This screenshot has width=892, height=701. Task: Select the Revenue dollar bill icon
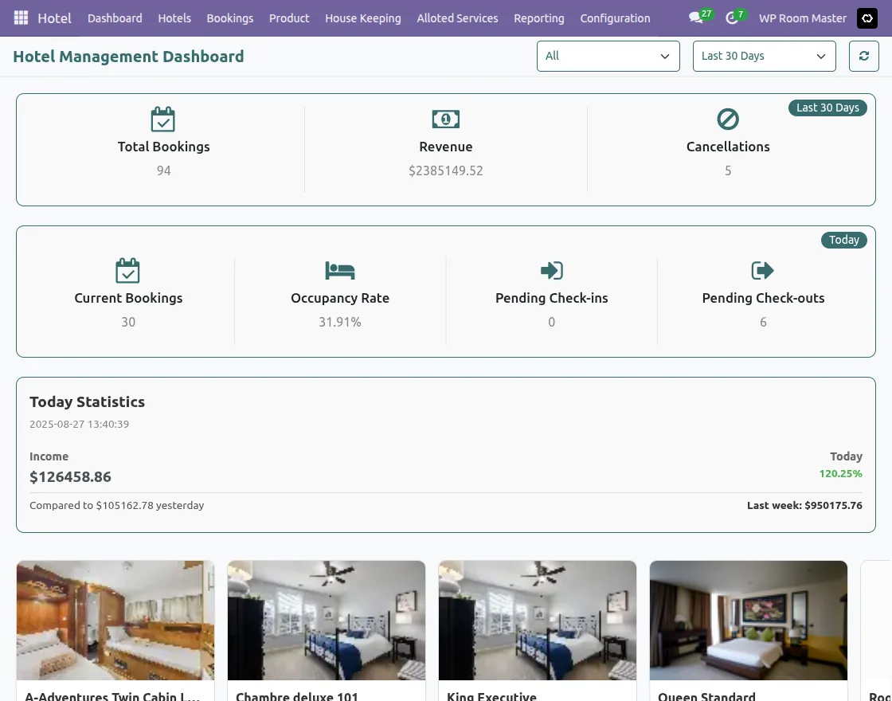pyautogui.click(x=445, y=119)
